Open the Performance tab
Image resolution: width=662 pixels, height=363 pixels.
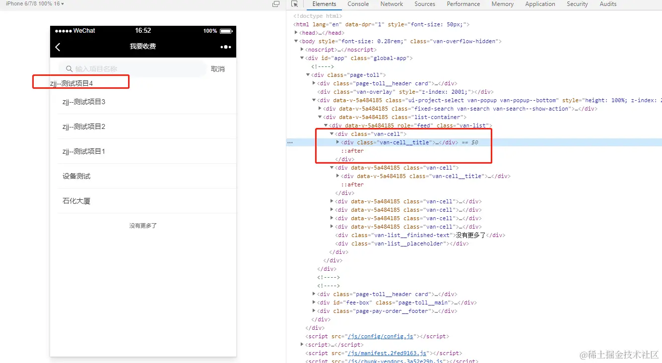[463, 4]
